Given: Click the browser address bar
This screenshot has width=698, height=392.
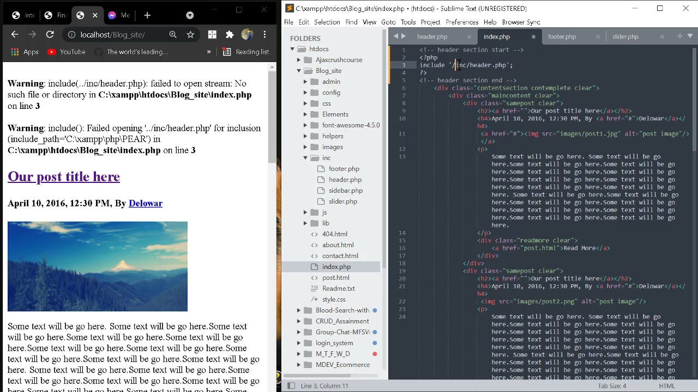Looking at the screenshot, I should click(x=112, y=35).
